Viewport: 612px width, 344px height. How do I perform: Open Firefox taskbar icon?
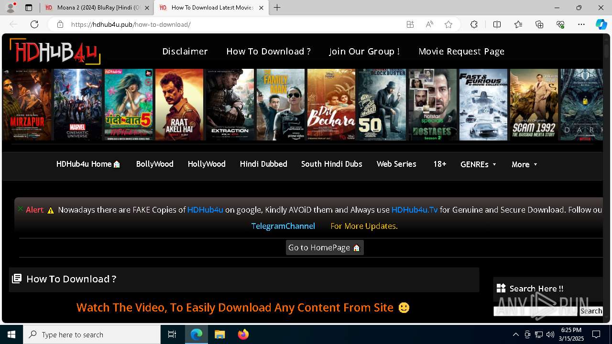[243, 334]
